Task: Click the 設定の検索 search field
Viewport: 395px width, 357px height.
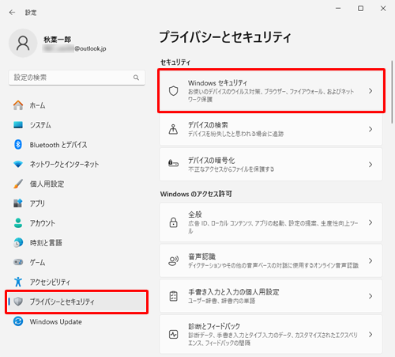Action: pyautogui.click(x=77, y=78)
